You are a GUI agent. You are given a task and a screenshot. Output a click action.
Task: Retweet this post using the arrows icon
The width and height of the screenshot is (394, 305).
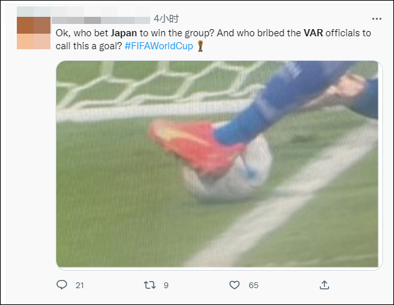click(x=149, y=285)
